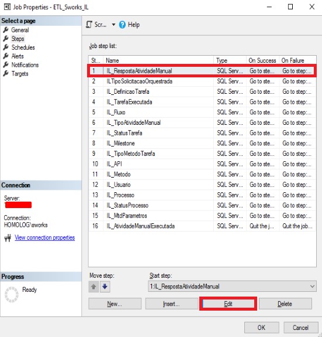Click the blue Help question mark icon
This screenshot has height=337, width=322.
click(122, 25)
